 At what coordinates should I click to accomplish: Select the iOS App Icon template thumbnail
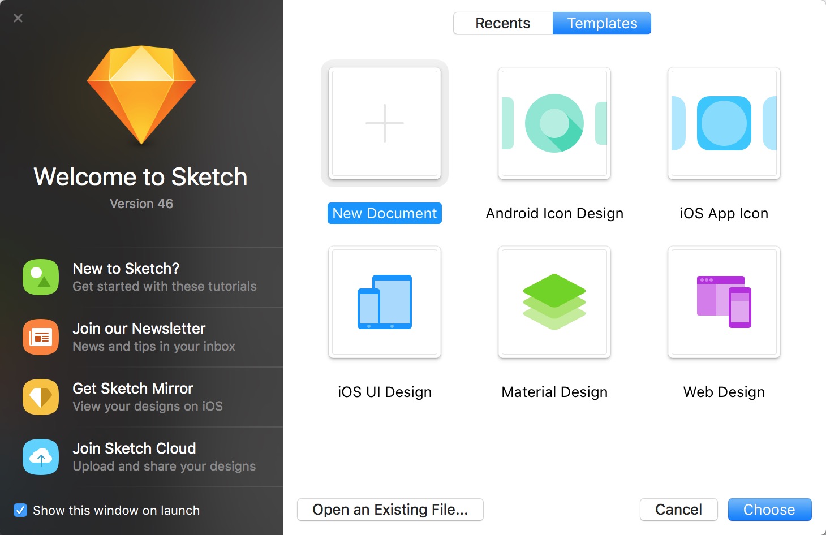(x=724, y=123)
